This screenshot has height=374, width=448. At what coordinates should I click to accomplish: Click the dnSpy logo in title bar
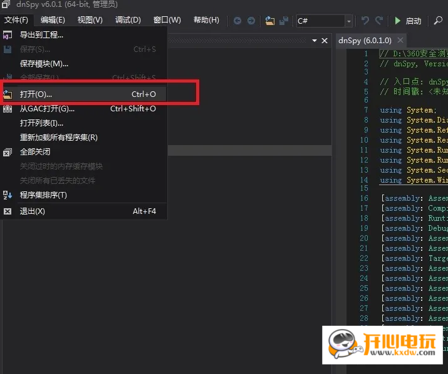coord(6,5)
